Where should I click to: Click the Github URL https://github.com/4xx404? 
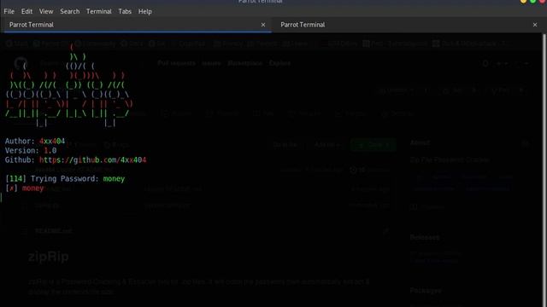coord(93,160)
